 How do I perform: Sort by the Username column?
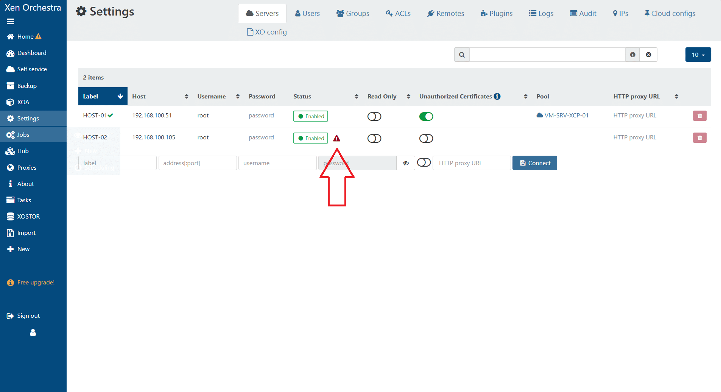pyautogui.click(x=218, y=96)
